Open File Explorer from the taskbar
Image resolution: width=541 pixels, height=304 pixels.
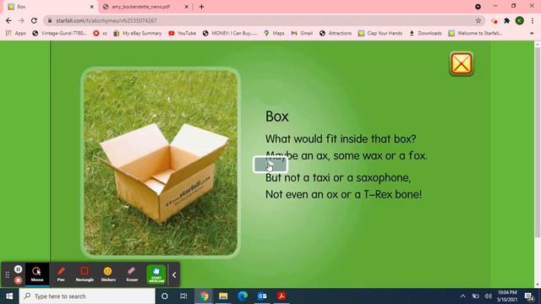click(x=223, y=296)
